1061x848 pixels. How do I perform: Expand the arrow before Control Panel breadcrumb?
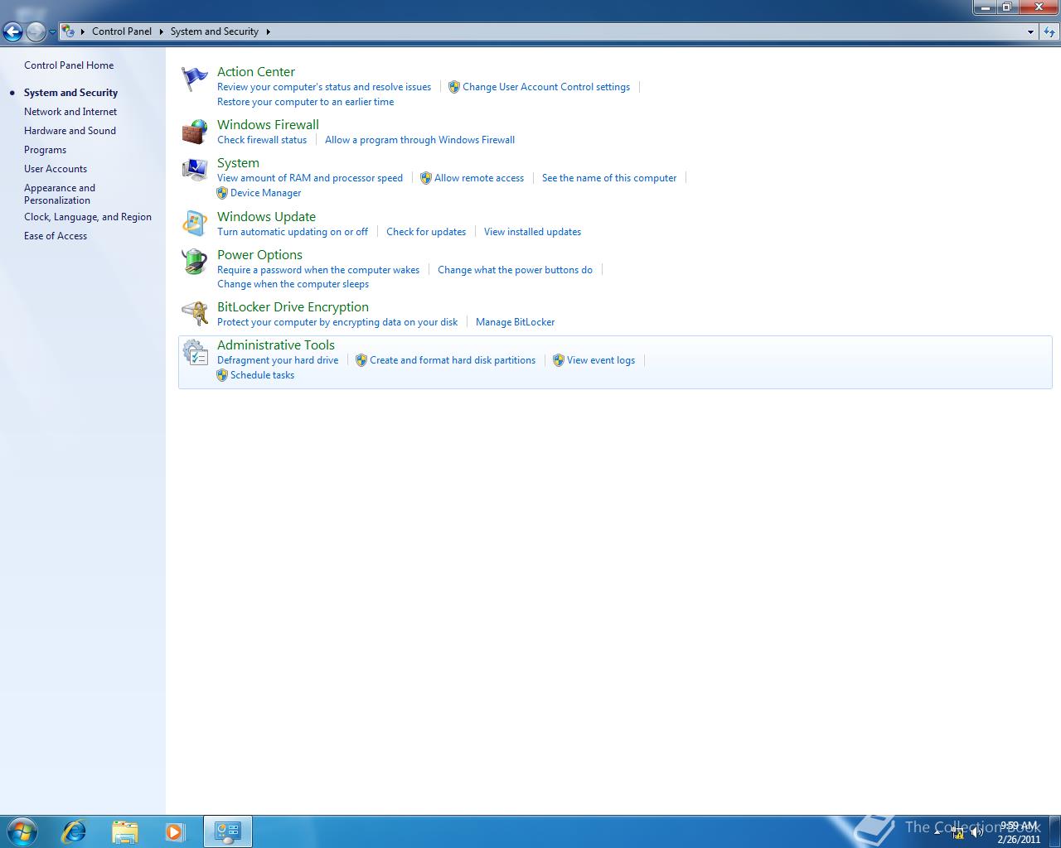(83, 31)
